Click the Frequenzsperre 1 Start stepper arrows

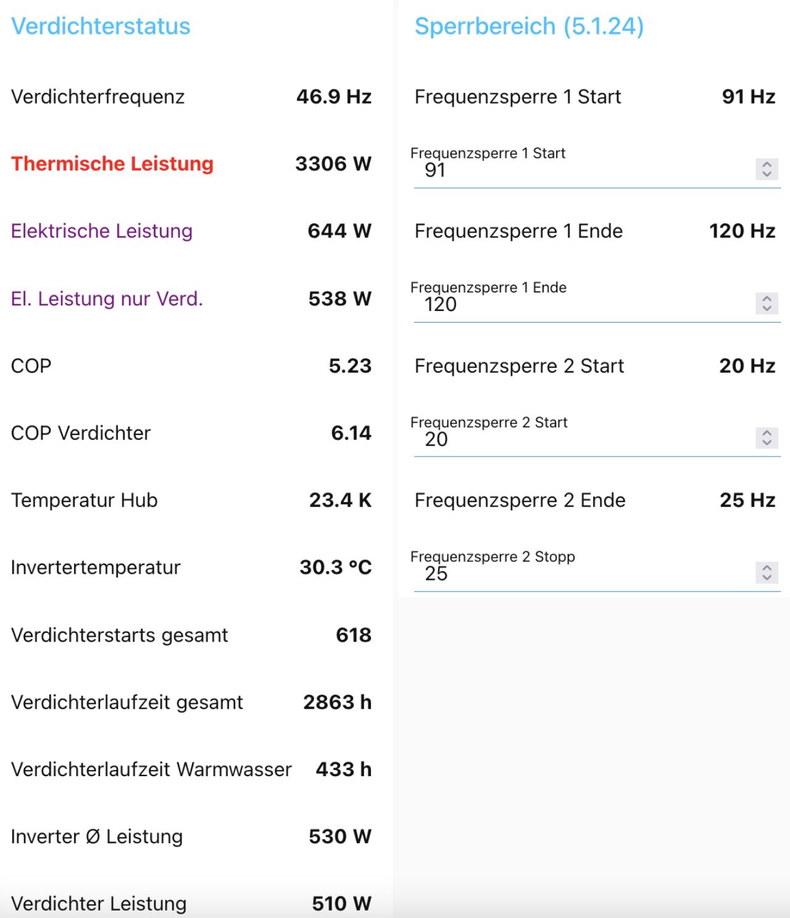tap(767, 169)
